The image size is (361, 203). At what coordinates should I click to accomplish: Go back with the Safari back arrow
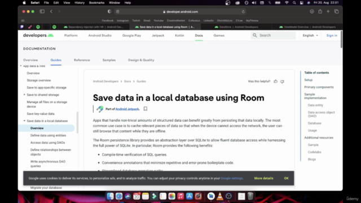[x=51, y=11]
